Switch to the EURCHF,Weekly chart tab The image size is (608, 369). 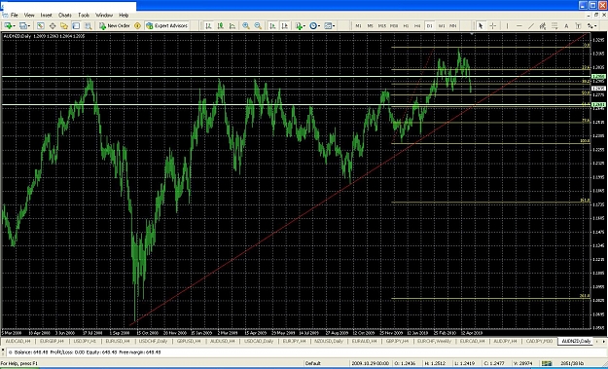point(434,341)
